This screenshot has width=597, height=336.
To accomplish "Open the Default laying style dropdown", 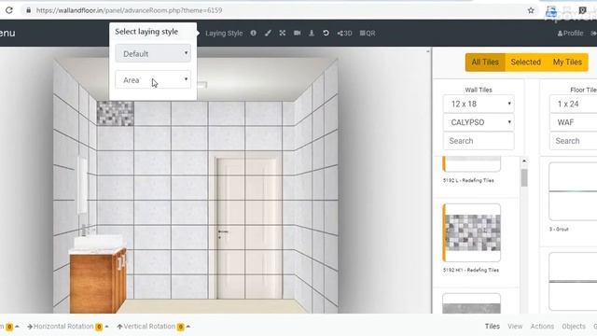I will 153,53.
